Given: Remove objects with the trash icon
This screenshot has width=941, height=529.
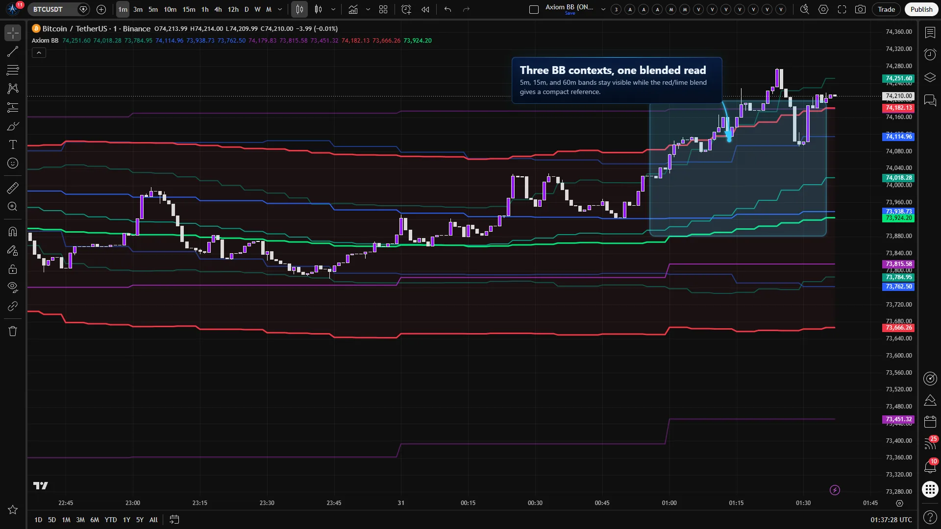Looking at the screenshot, I should [x=13, y=331].
